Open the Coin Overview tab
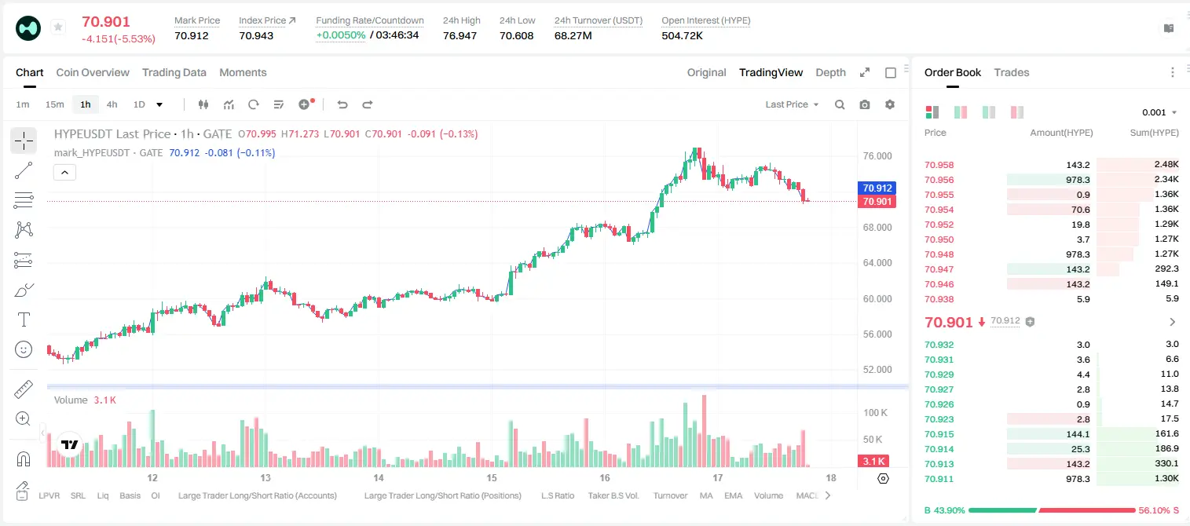Image resolution: width=1190 pixels, height=526 pixels. [93, 72]
